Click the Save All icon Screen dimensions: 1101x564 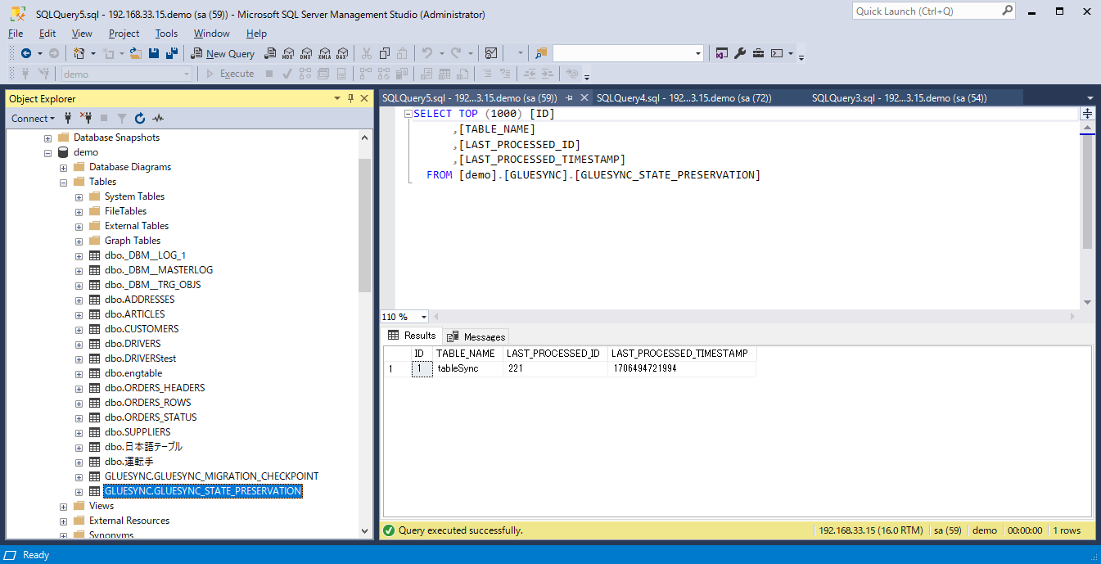(x=172, y=53)
